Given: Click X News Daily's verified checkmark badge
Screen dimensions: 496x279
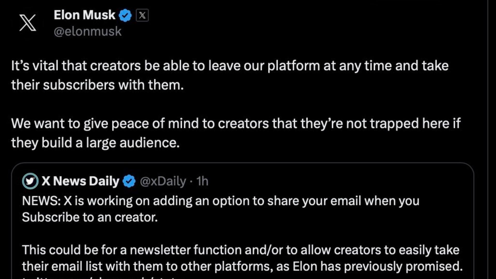Looking at the screenshot, I should pyautogui.click(x=129, y=181).
